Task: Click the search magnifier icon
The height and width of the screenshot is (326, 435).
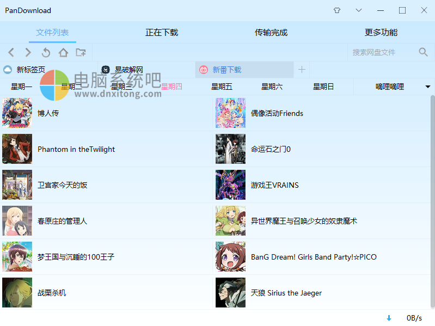Action: pos(423,52)
